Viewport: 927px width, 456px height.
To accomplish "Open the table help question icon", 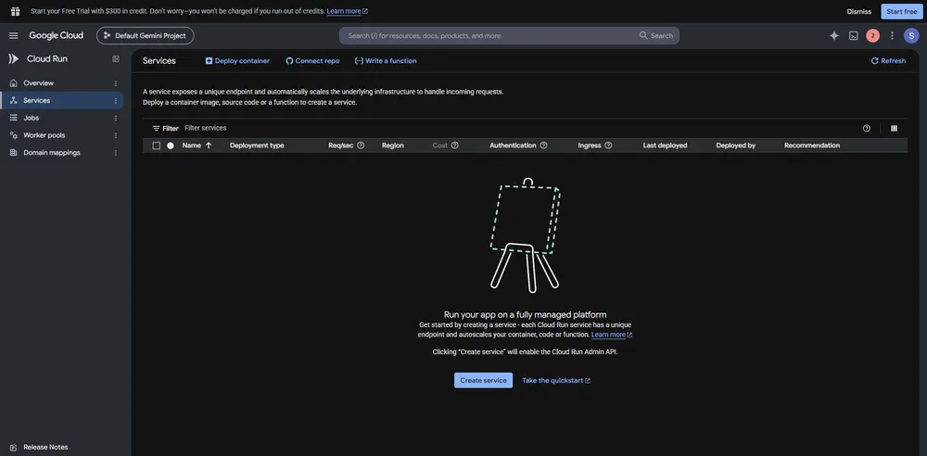I will coord(866,128).
